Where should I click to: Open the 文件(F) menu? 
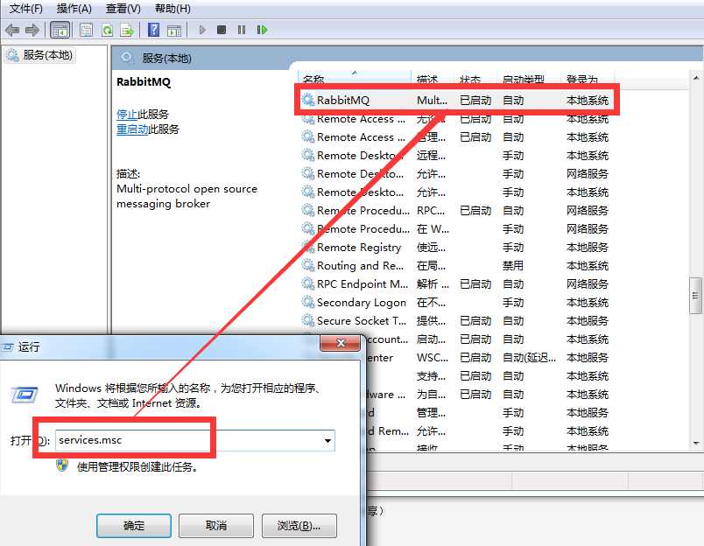[x=26, y=9]
